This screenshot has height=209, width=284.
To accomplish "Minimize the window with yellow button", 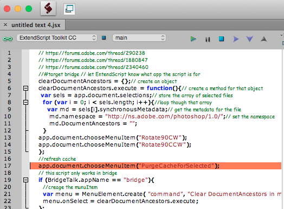I will pyautogui.click(x=18, y=9).
